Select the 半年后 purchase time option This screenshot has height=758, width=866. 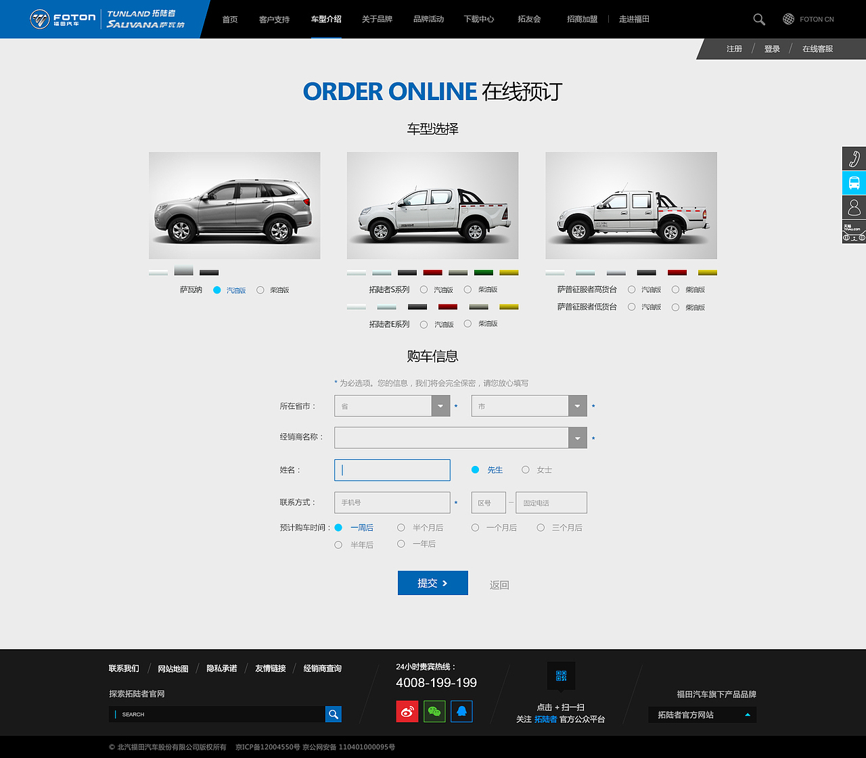tap(338, 545)
